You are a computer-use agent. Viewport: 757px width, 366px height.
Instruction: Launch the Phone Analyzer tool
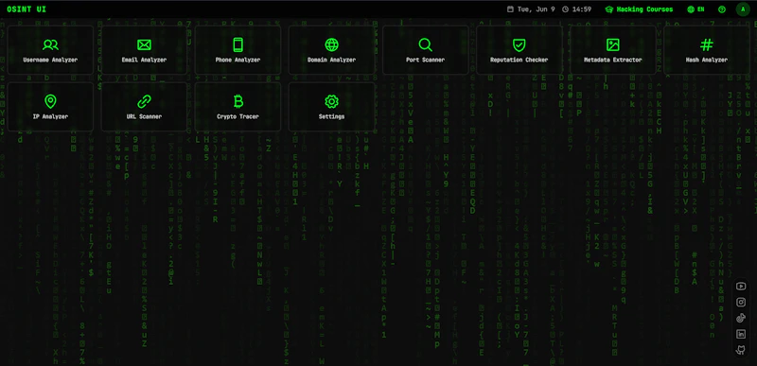coord(238,50)
